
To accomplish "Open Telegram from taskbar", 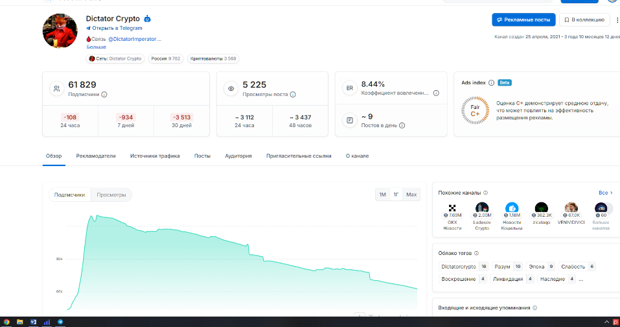I will [60, 322].
